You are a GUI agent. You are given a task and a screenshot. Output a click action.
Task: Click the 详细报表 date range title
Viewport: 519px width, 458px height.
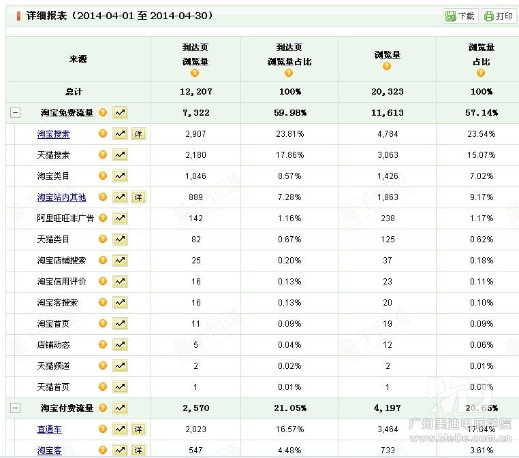(119, 16)
